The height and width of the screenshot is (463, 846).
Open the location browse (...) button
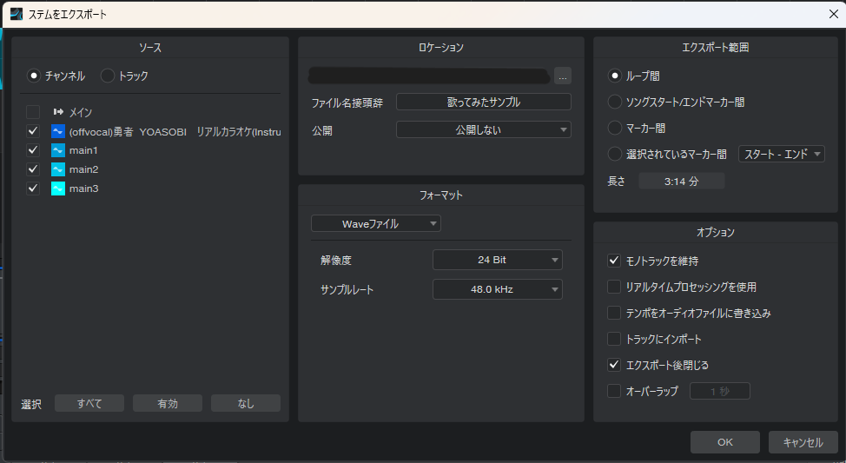(563, 76)
